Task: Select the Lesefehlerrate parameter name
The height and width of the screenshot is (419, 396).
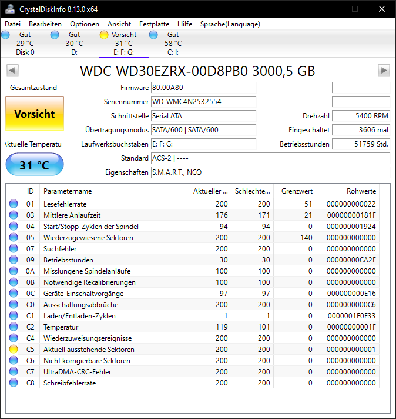Action: tap(65, 204)
